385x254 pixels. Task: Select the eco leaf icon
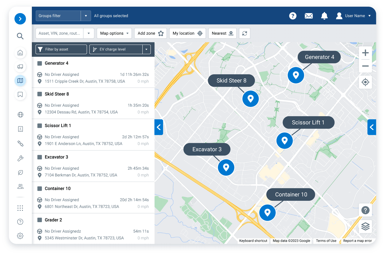[20, 172]
